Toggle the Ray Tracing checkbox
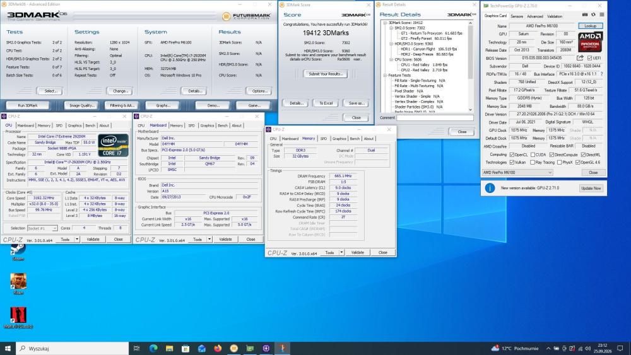The height and width of the screenshot is (355, 631). click(533, 163)
